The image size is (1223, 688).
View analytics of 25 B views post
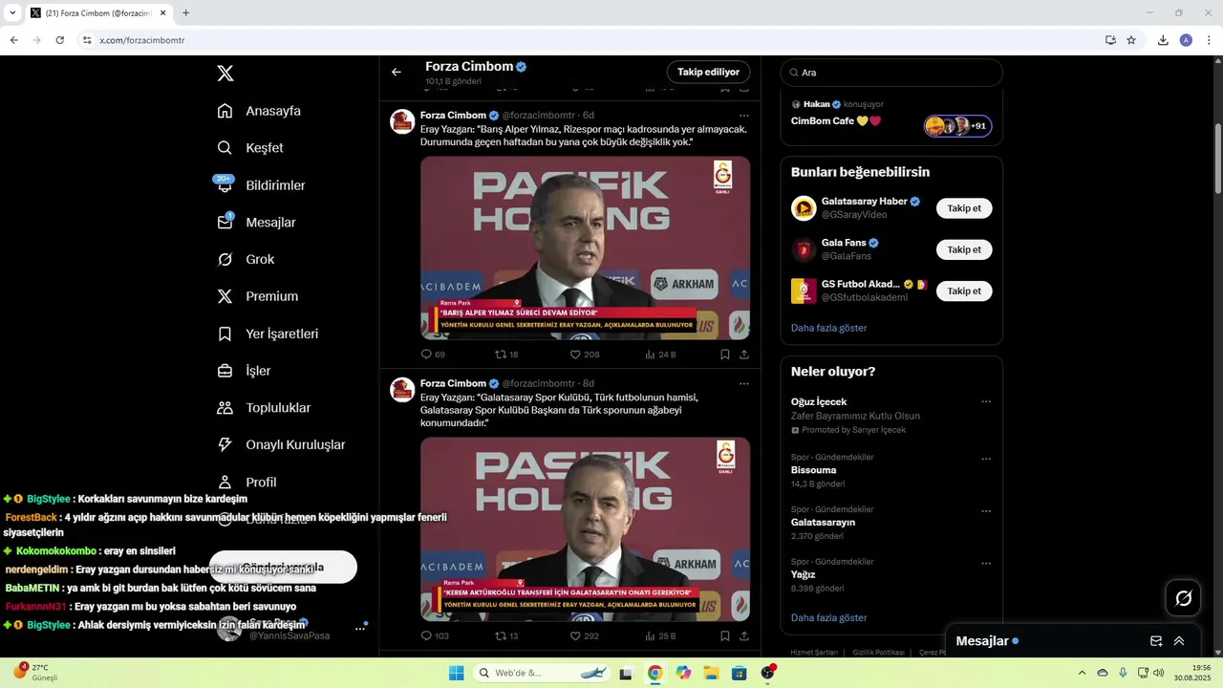[x=660, y=636]
